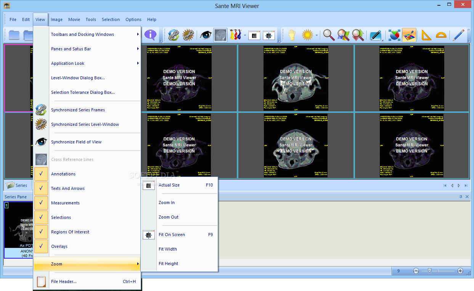The height and width of the screenshot is (291, 474).
Task: Disable the Overlays option
Action: [59, 246]
